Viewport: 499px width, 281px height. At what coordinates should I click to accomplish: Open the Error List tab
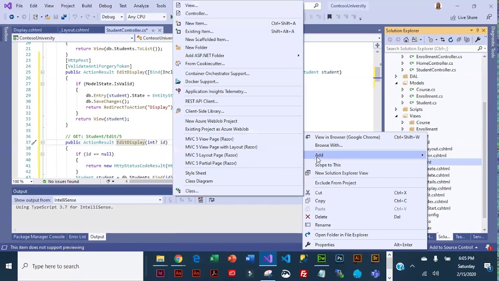coord(77,237)
